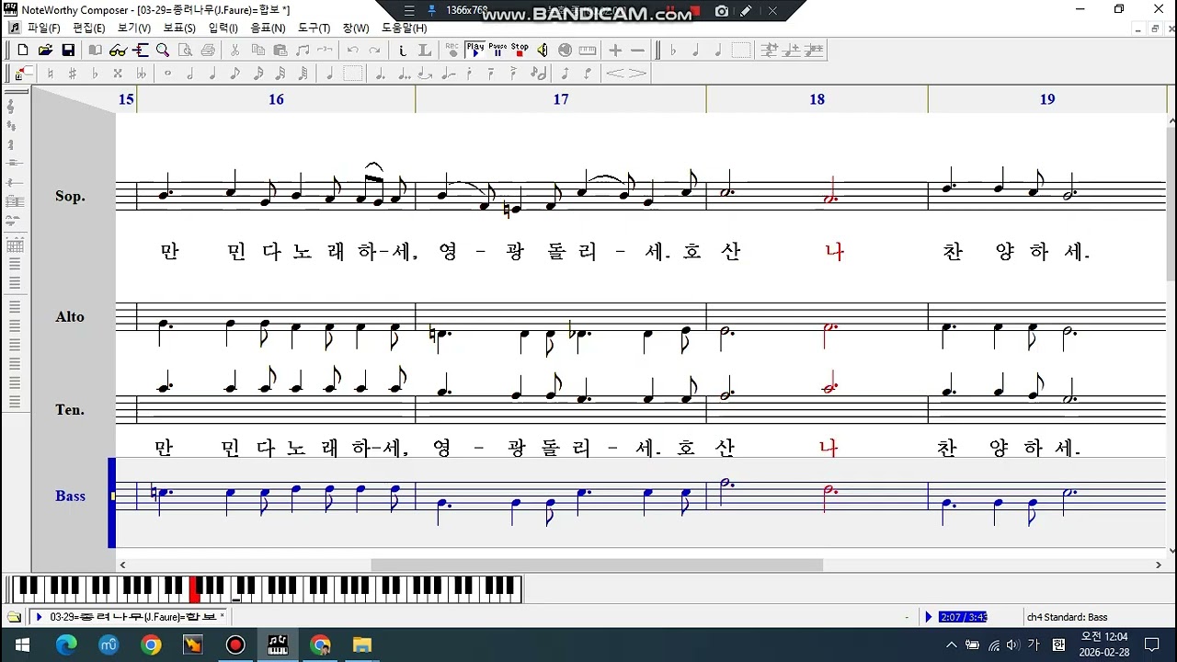Select the Ten. staff label
This screenshot has height=662, width=1177.
70,409
